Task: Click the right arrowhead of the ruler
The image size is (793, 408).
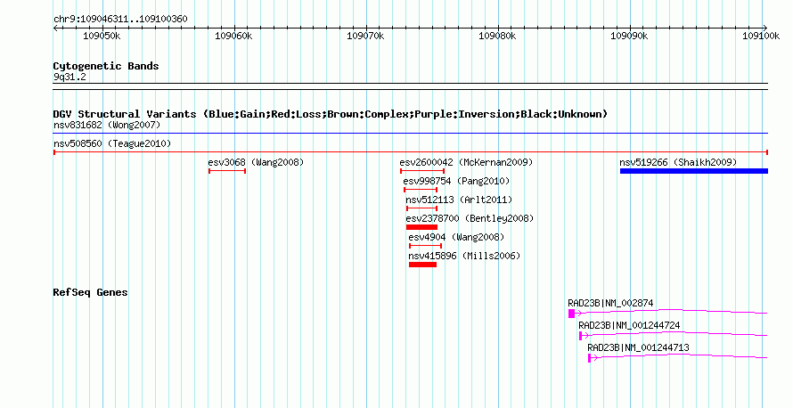Action: coord(765,29)
